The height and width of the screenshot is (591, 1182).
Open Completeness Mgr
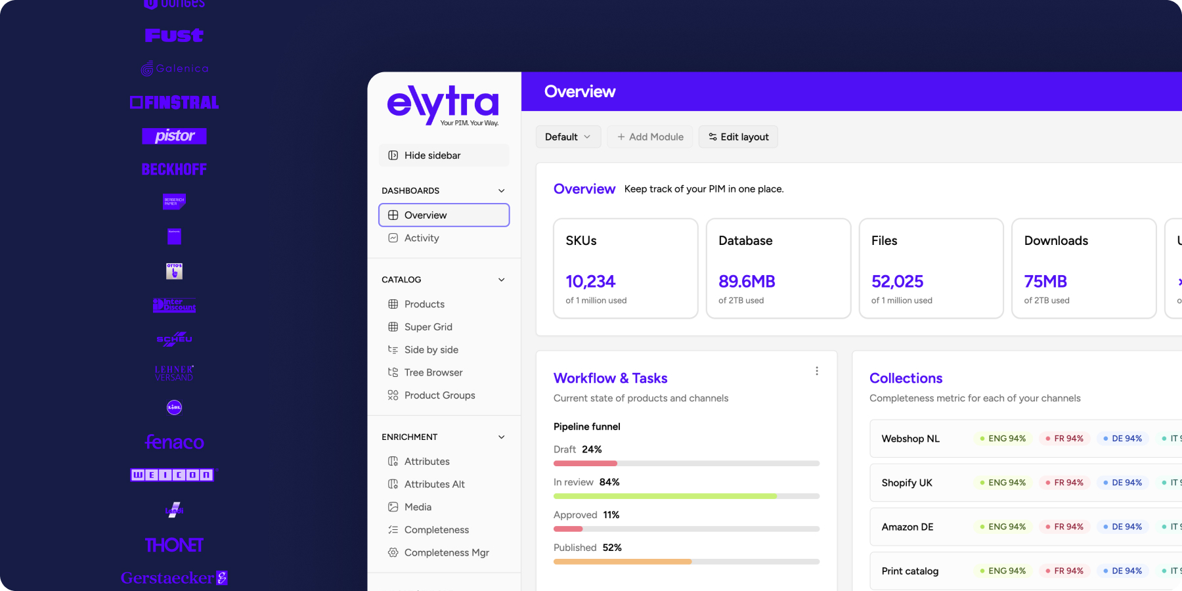444,553
